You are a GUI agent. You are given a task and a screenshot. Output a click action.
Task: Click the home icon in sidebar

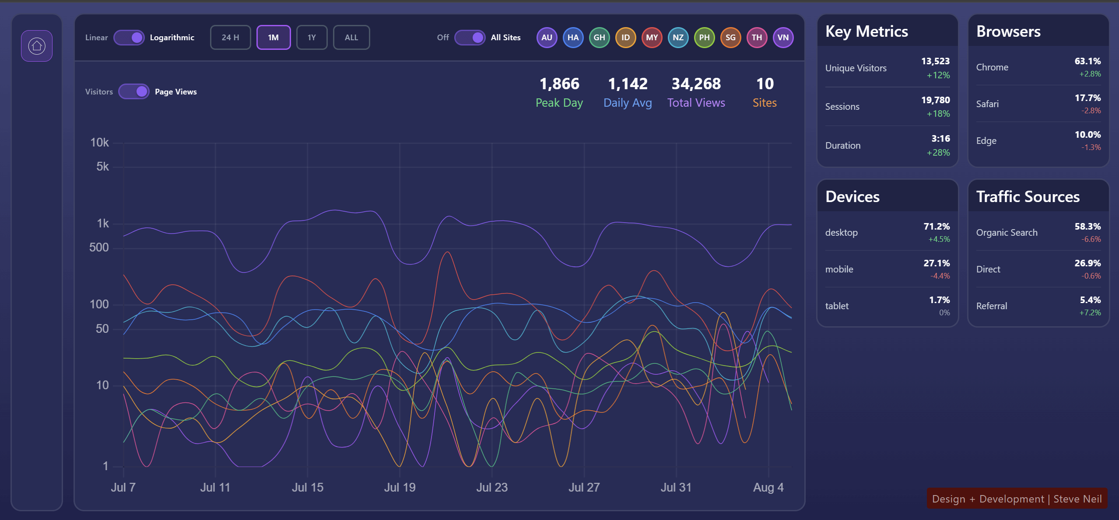click(x=37, y=46)
